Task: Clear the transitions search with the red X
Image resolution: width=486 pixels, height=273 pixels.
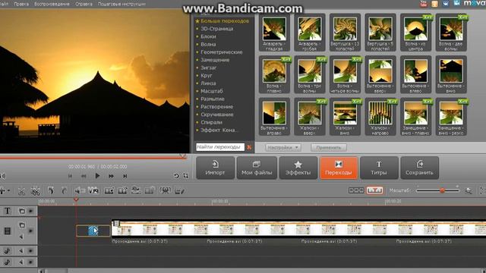Action: point(249,147)
